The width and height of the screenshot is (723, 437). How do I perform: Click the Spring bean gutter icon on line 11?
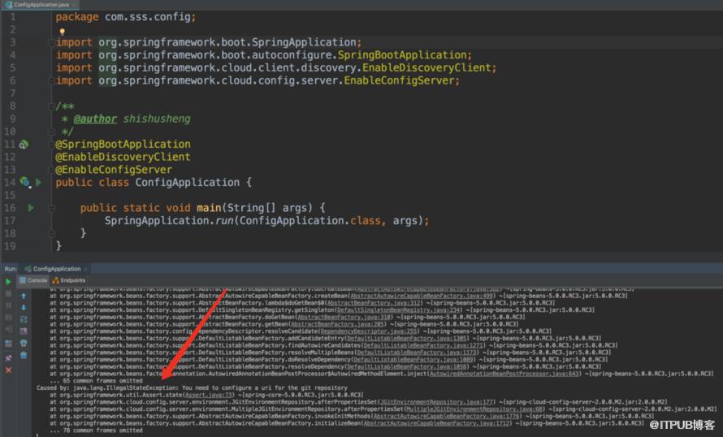tap(24, 145)
